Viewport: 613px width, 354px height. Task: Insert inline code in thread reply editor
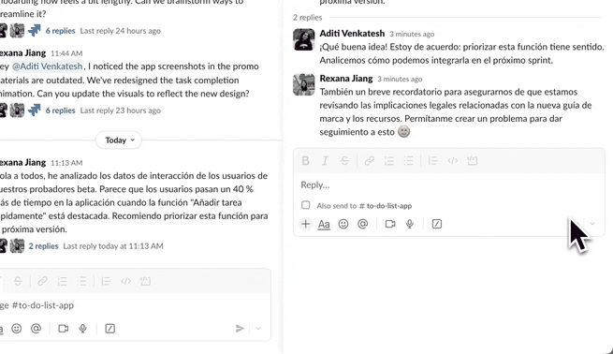(x=453, y=161)
